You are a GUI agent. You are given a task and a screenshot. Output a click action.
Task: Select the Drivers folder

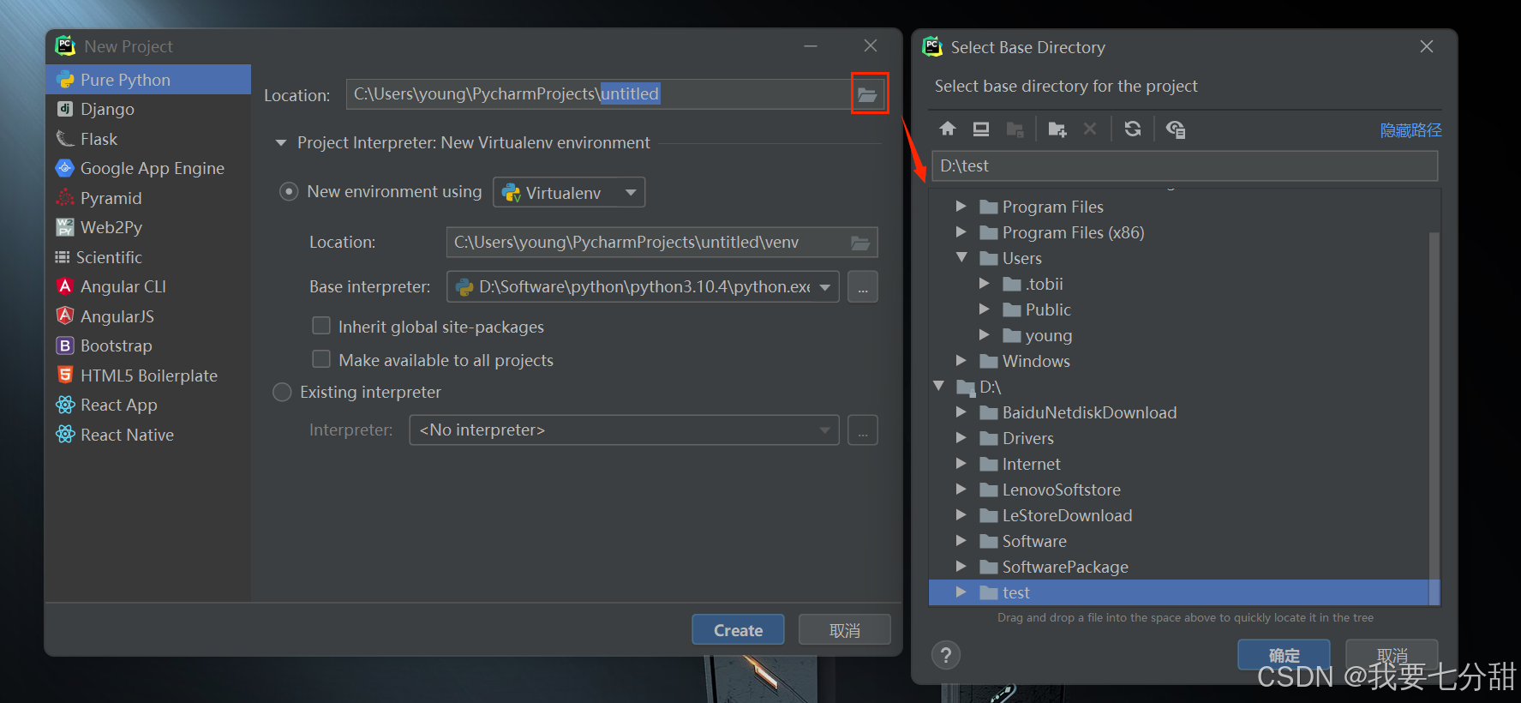coord(1027,438)
